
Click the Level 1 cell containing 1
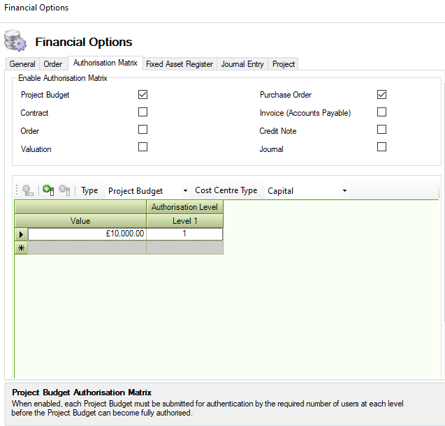[184, 234]
